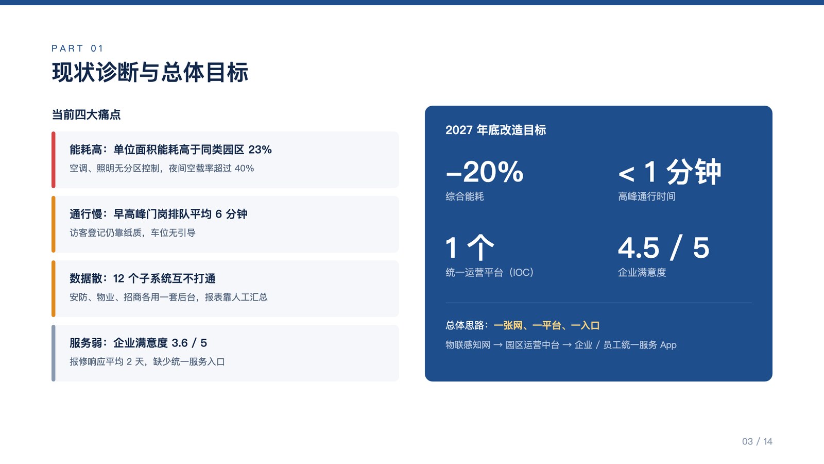Select the slide title 现状诊断与总体目标

click(150, 72)
